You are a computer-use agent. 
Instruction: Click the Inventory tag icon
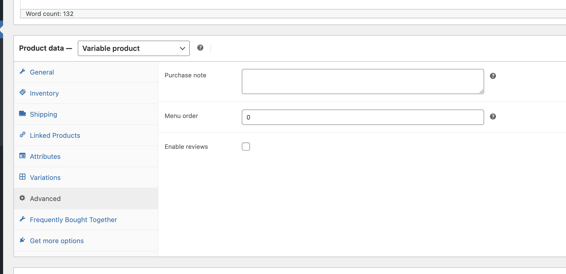22,92
